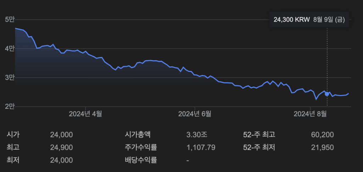Click the 3만 y-axis label
The image size is (363, 172).
pos(10,78)
